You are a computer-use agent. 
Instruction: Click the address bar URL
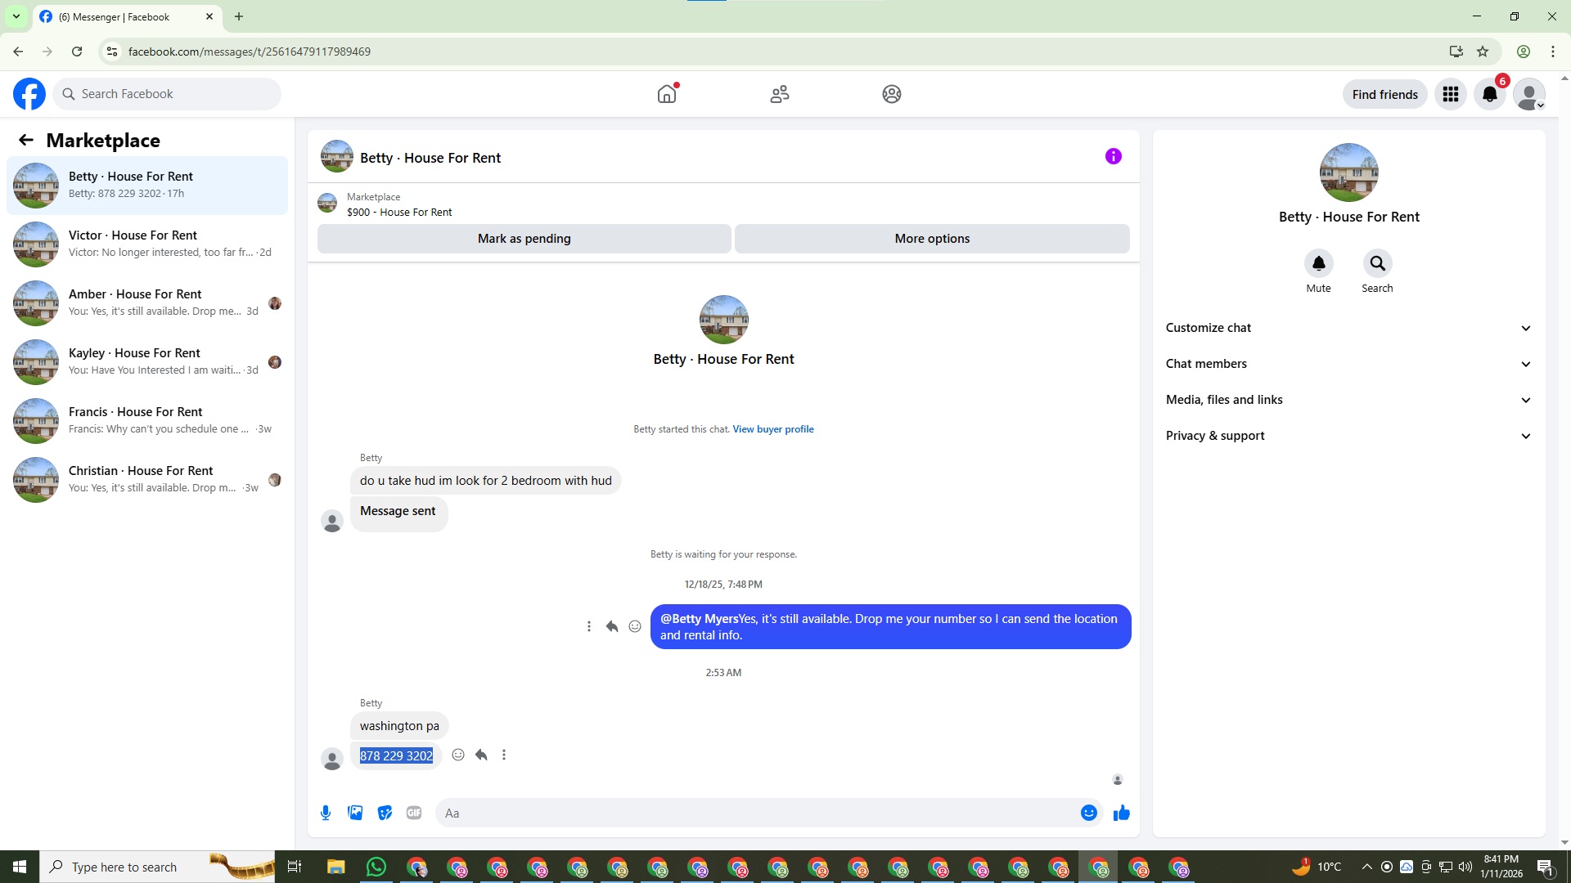[x=249, y=52]
